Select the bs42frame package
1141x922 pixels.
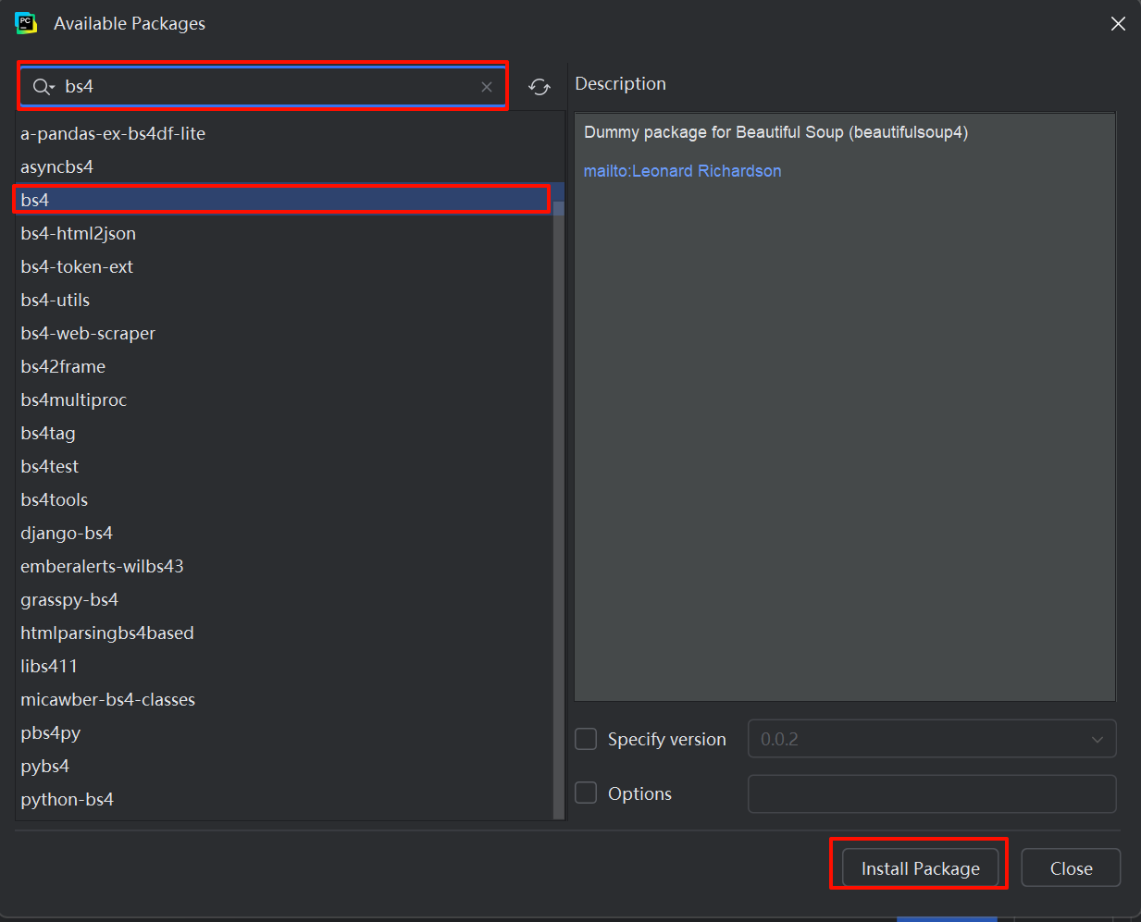(x=284, y=366)
